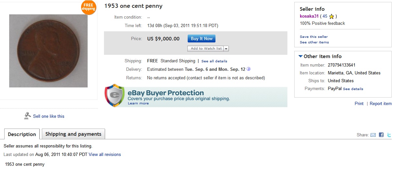Click the seller's yellow feedback star
The width and height of the screenshot is (393, 169).
tap(332, 16)
